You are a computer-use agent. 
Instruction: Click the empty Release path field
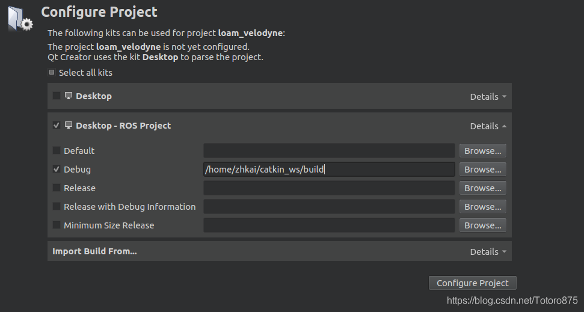[329, 188]
